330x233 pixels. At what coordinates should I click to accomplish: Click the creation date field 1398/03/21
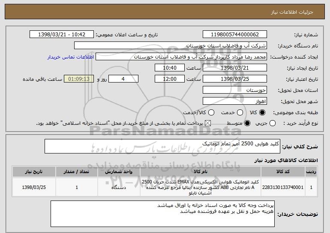[x=235, y=68]
